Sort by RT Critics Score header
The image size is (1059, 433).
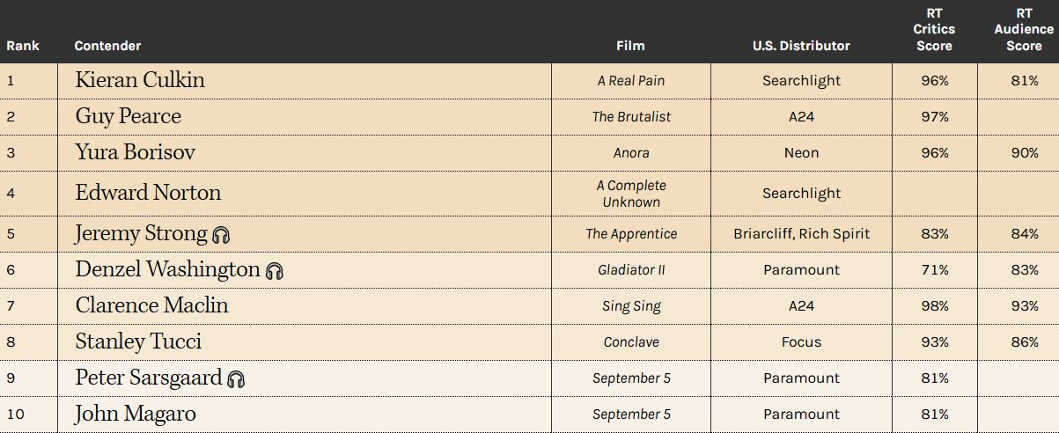(934, 29)
